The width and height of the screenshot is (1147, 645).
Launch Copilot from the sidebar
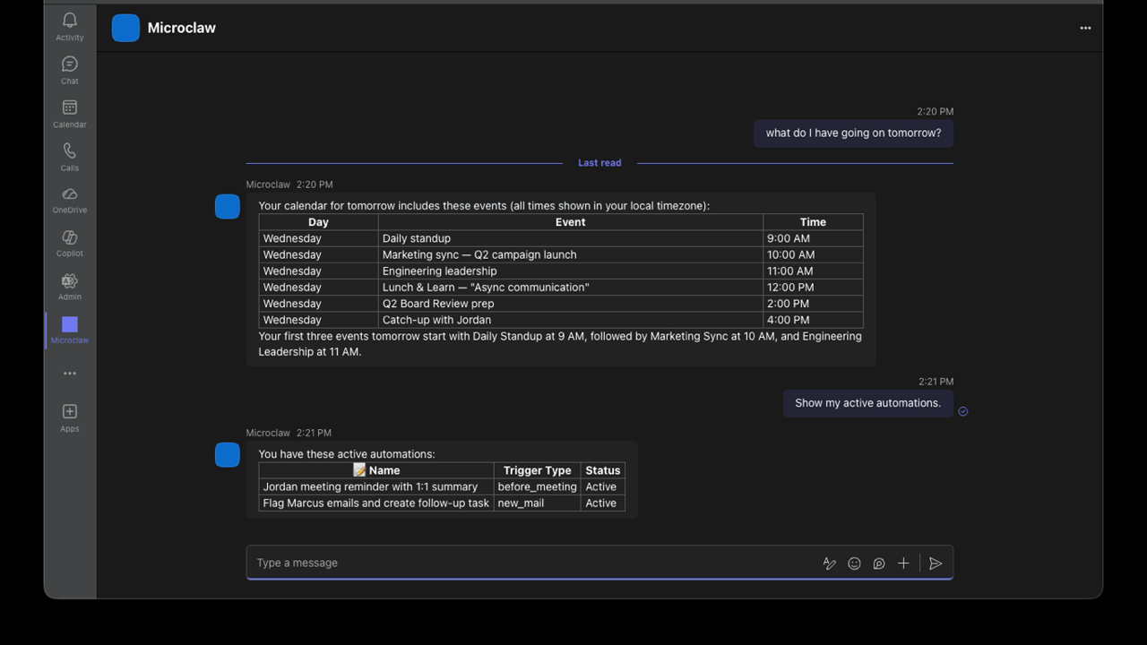pyautogui.click(x=70, y=243)
